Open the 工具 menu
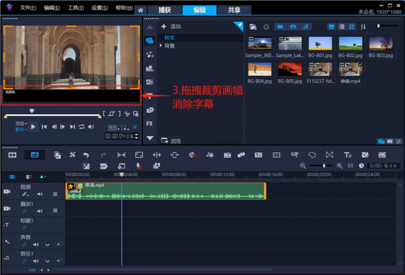Image resolution: width=405 pixels, height=275 pixels. point(76,8)
